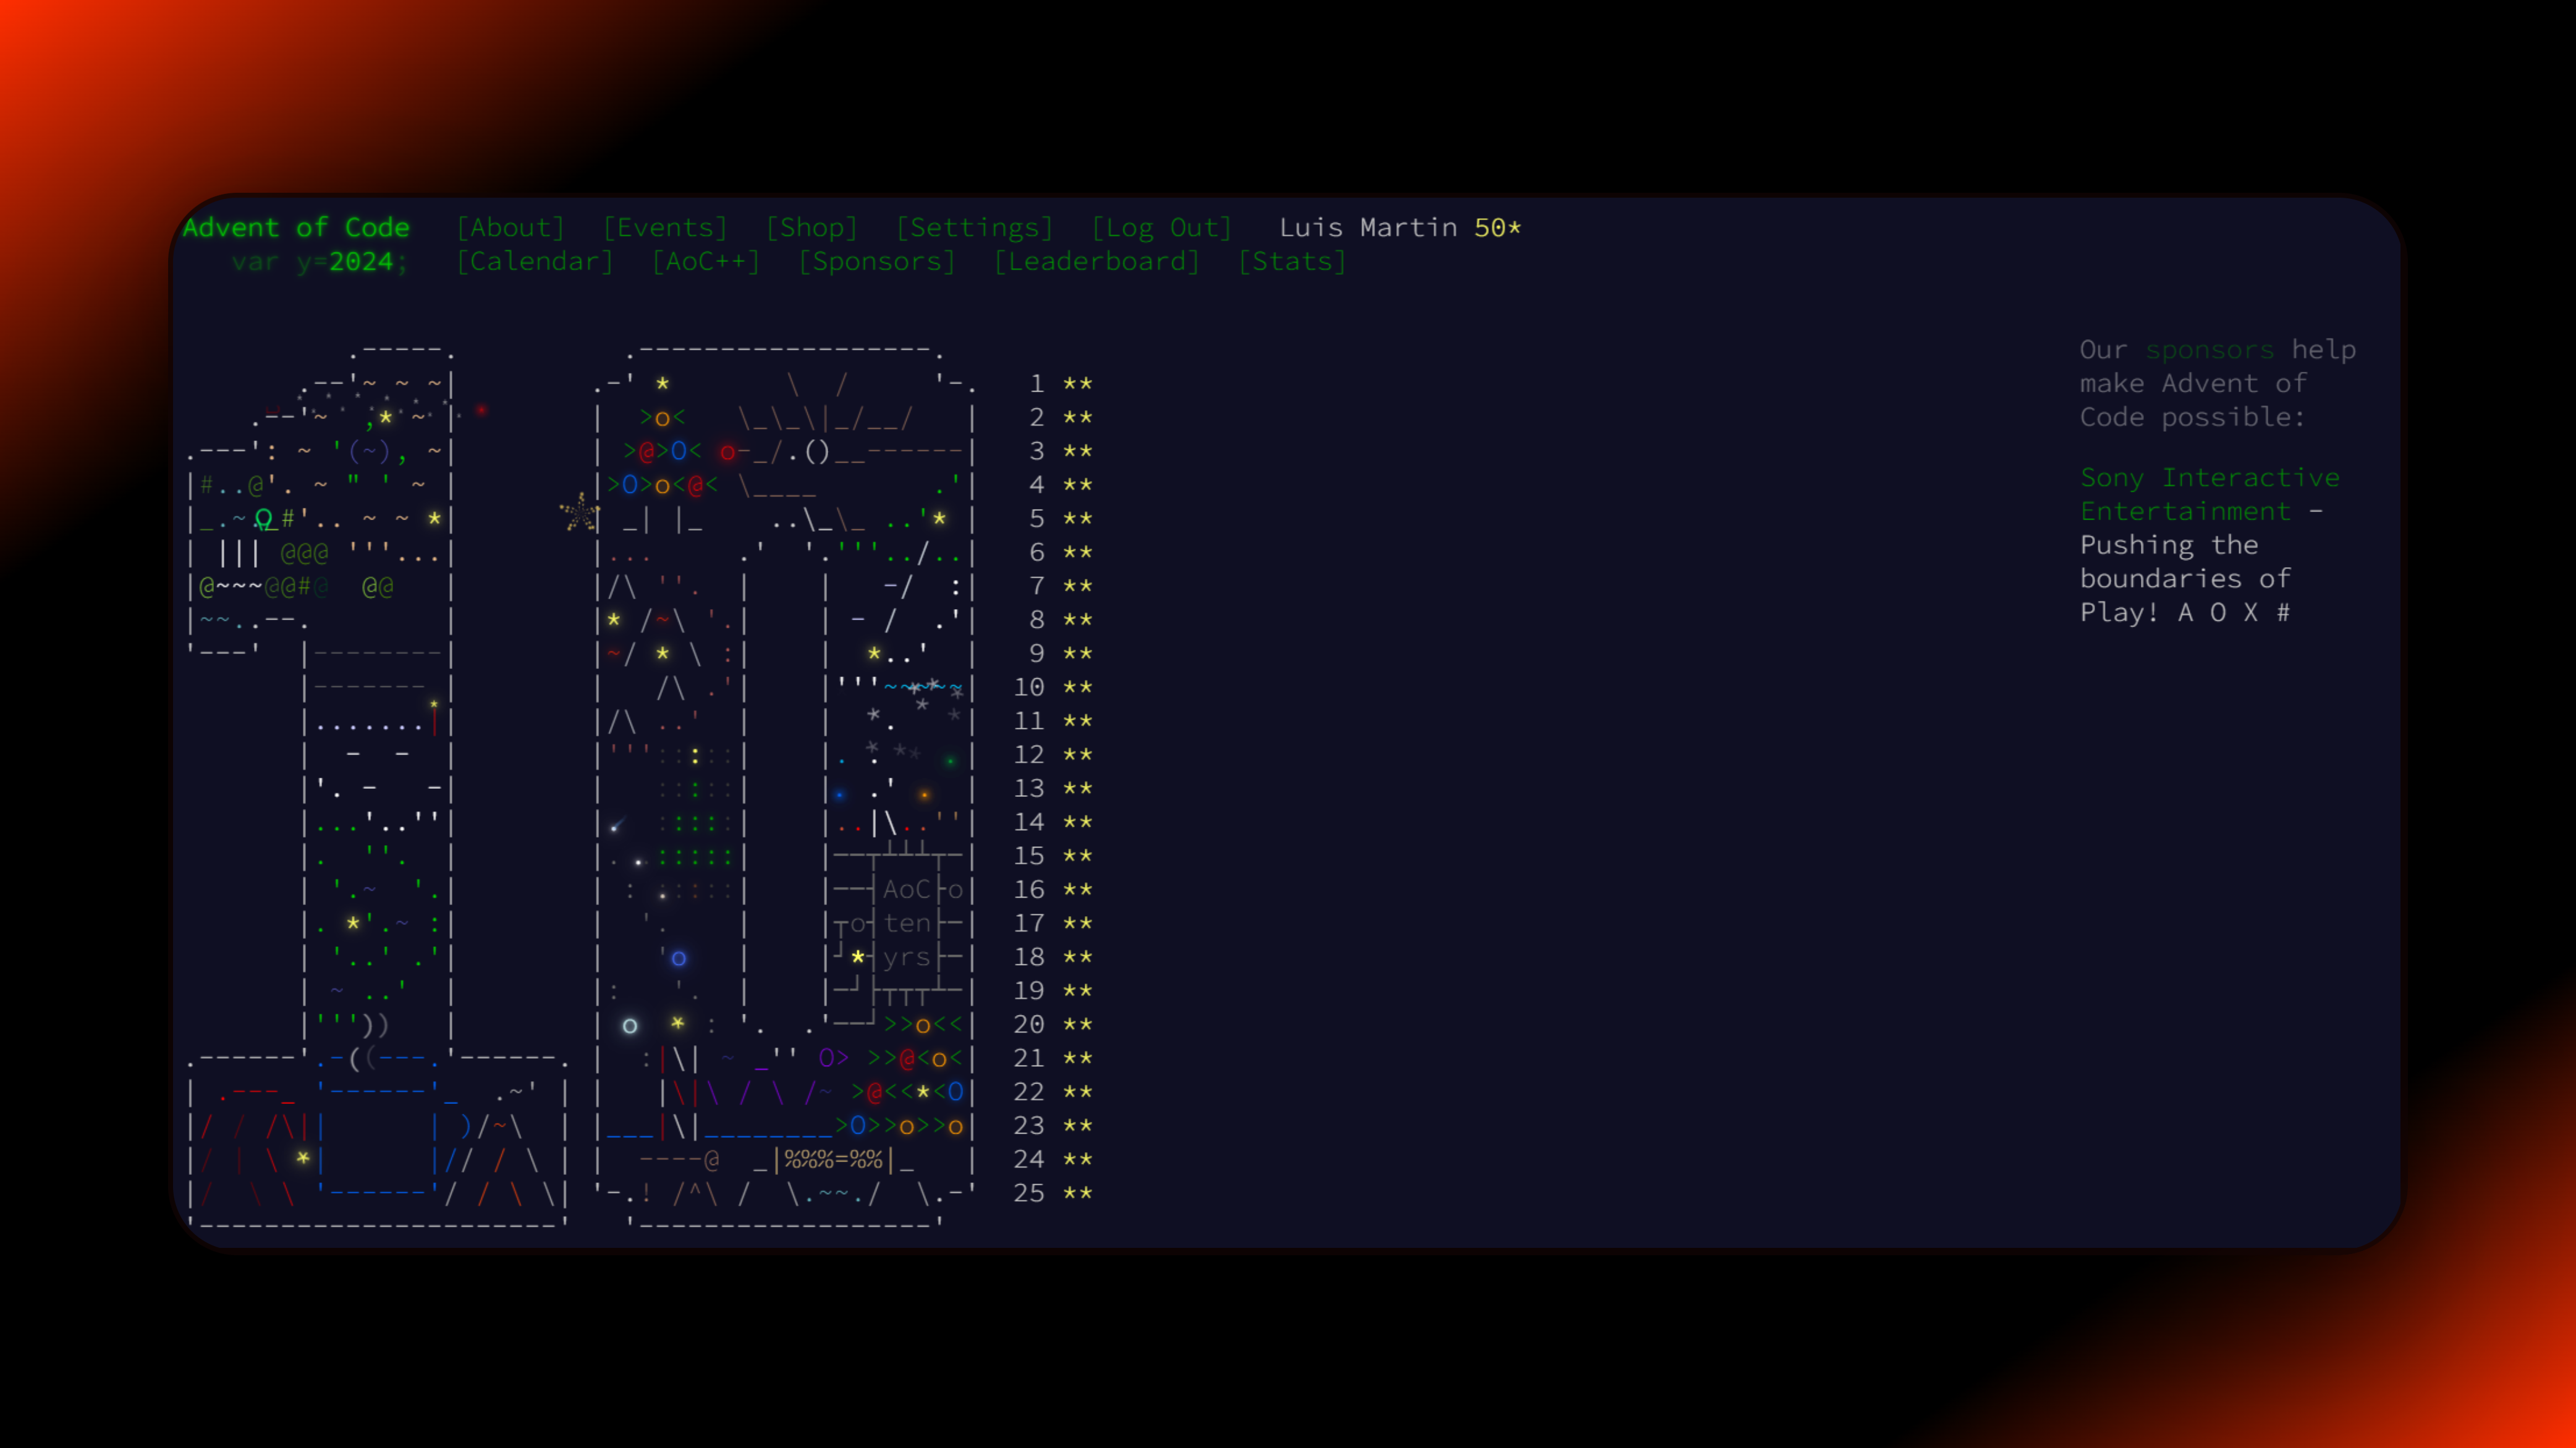Click the sponsors link in sidebar text

(2210, 350)
